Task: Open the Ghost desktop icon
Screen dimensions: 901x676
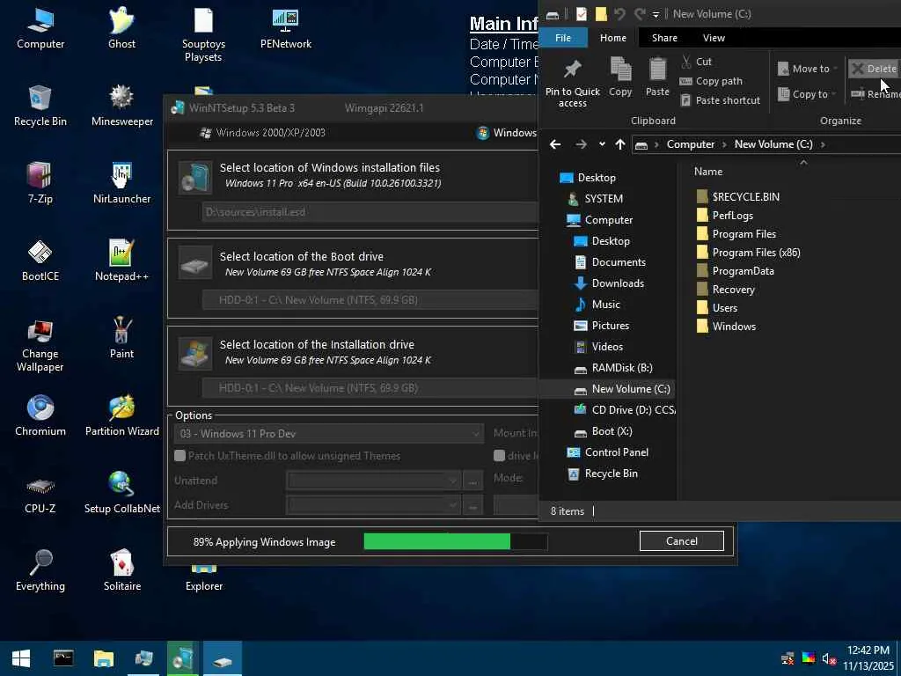Action: tap(121, 29)
